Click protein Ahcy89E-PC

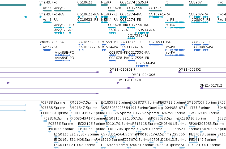(x=62, y=55)
